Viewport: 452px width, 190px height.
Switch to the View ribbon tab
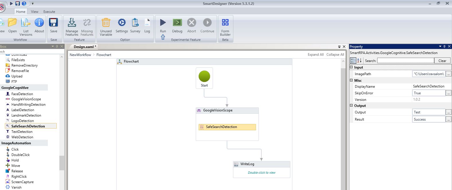click(35, 12)
